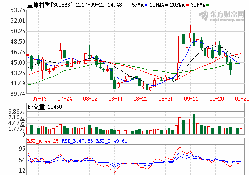Screen dimensions: 249x175
Task: Click the 08-22 date label
Action: [140, 99]
